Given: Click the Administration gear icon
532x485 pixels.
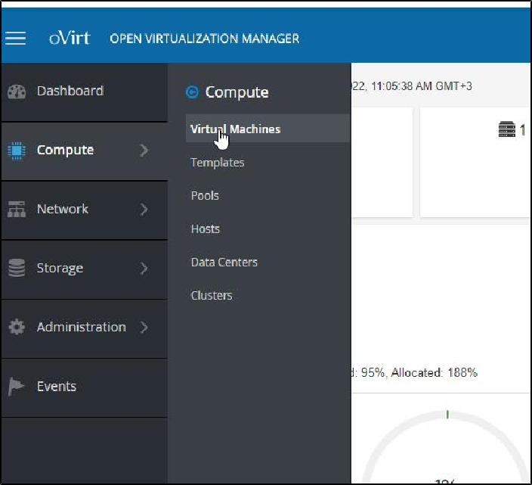Looking at the screenshot, I should click(x=17, y=328).
